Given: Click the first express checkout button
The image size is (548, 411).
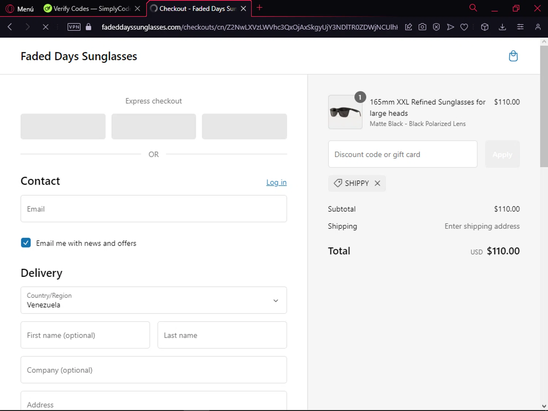Looking at the screenshot, I should tap(63, 126).
